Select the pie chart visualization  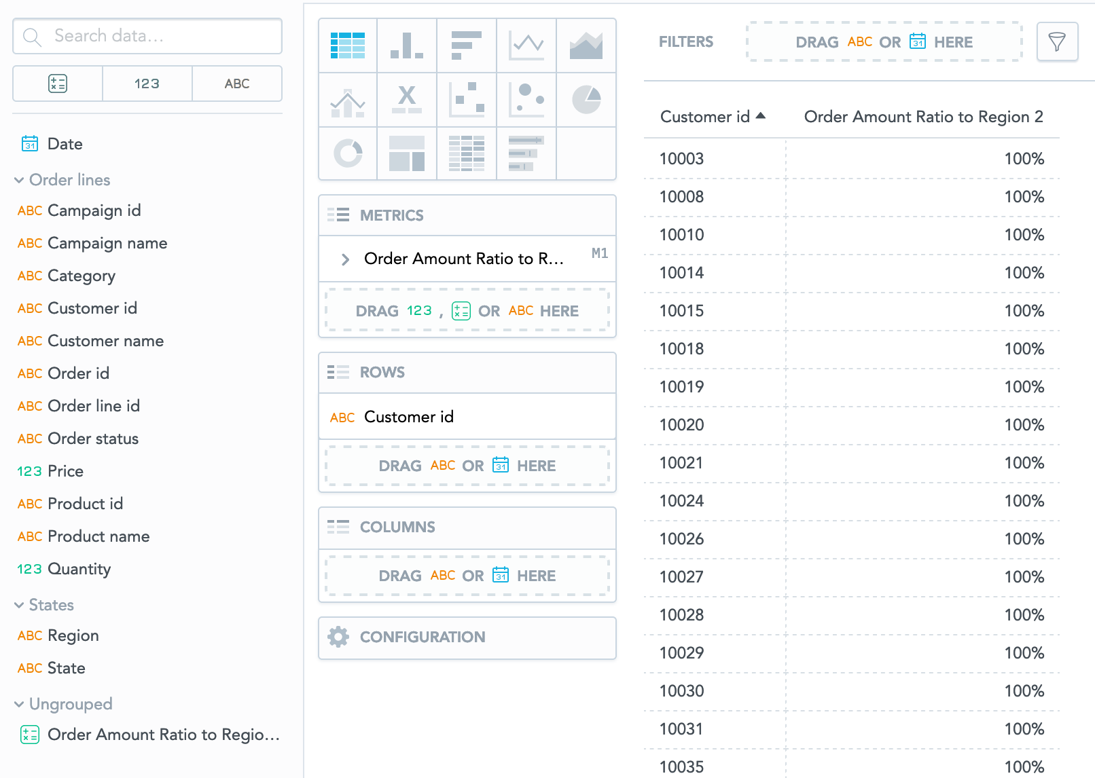(586, 100)
